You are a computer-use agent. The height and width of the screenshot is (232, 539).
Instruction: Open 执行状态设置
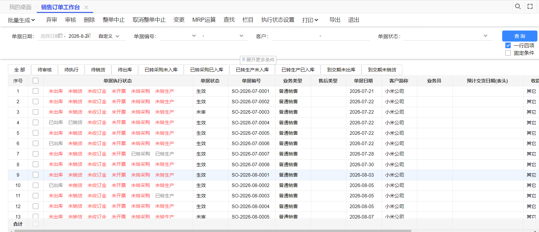(278, 20)
